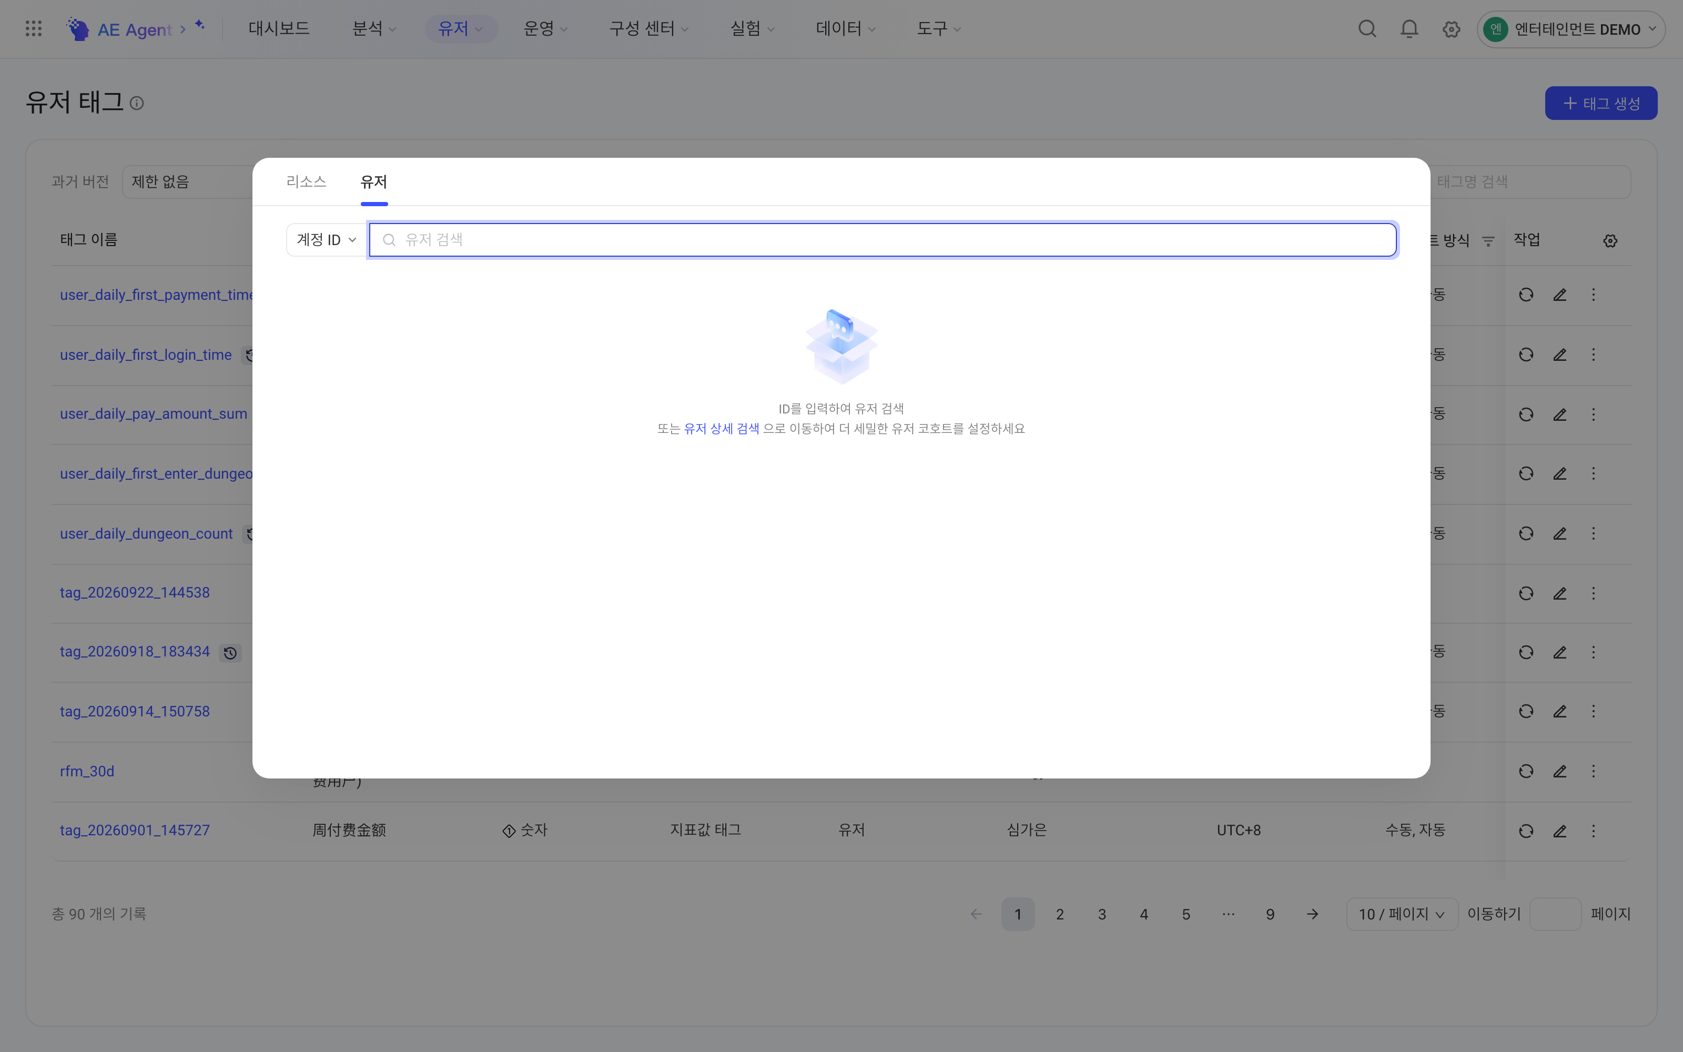Open the notifications bell
1683x1052 pixels.
tap(1409, 28)
